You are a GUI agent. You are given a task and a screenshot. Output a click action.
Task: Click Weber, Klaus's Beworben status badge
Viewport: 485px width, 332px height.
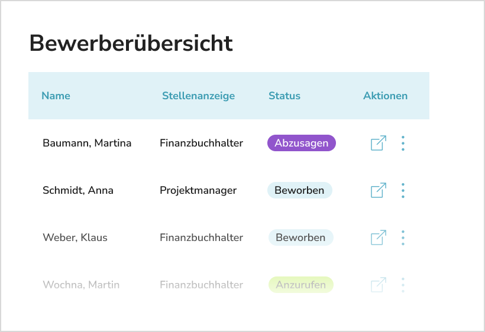[300, 237]
